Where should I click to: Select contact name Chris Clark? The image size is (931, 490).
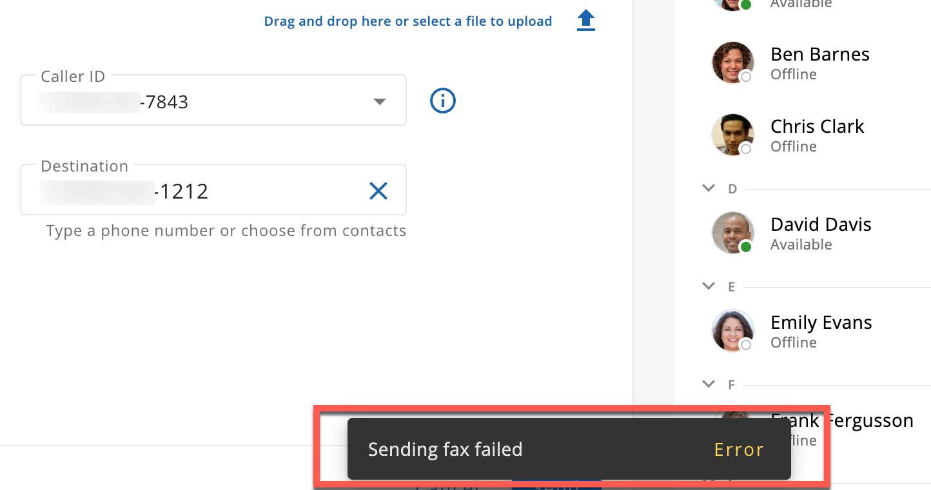click(x=817, y=126)
